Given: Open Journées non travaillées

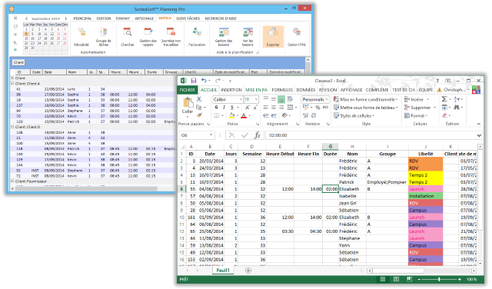Looking at the screenshot, I should (x=171, y=37).
